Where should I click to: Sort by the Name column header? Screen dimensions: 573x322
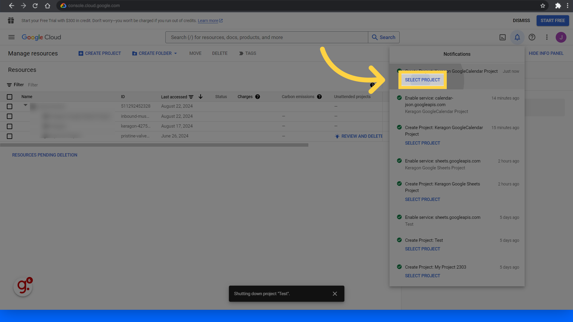coord(27,97)
